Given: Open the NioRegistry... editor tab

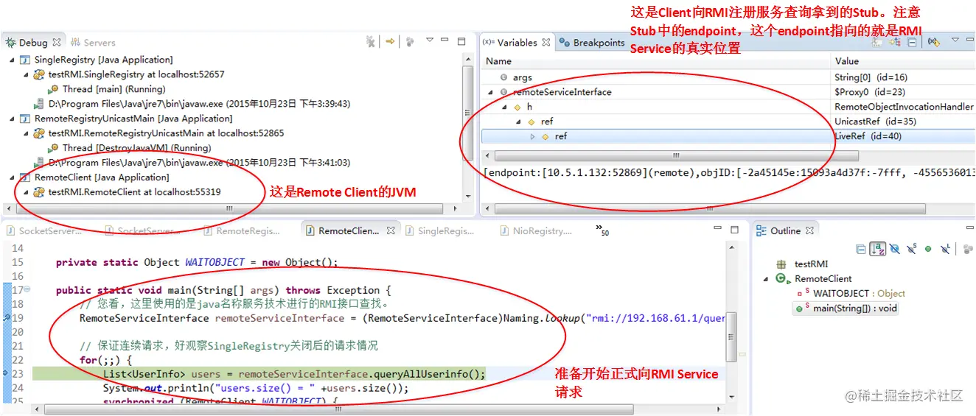Looking at the screenshot, I should [537, 230].
